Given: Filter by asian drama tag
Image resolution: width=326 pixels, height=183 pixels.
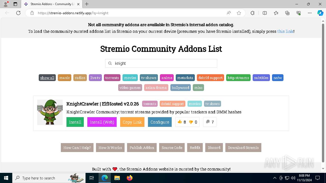Looking at the screenshot, I should (156, 88).
